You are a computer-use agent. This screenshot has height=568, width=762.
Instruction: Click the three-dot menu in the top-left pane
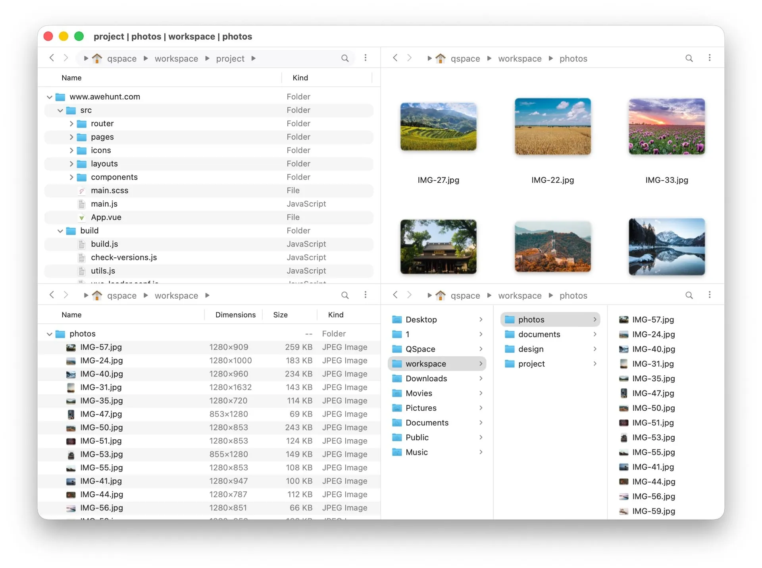[366, 58]
